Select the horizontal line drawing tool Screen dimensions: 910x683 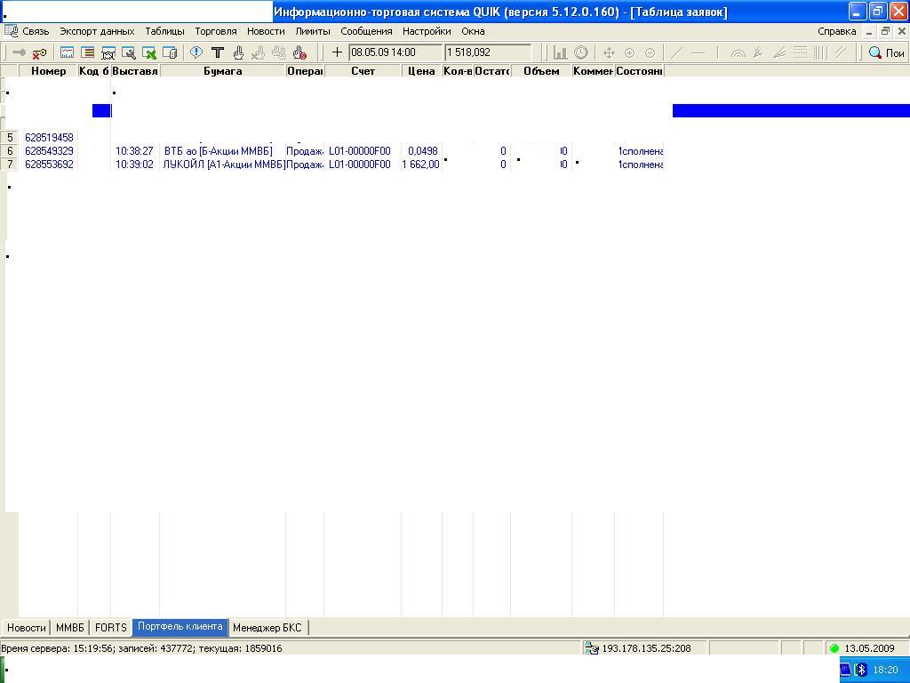click(x=698, y=52)
